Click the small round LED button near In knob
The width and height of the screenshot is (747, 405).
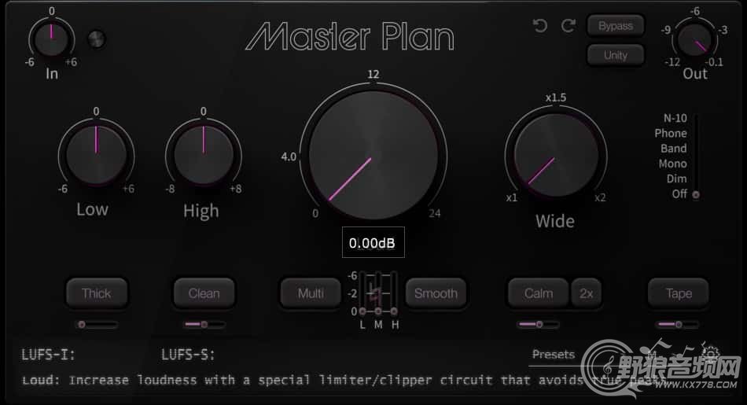(x=97, y=39)
